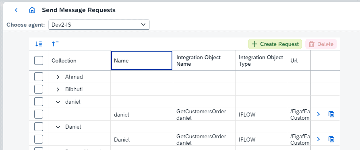
Task: Click the Send Message Requests page title
Action: tap(79, 10)
